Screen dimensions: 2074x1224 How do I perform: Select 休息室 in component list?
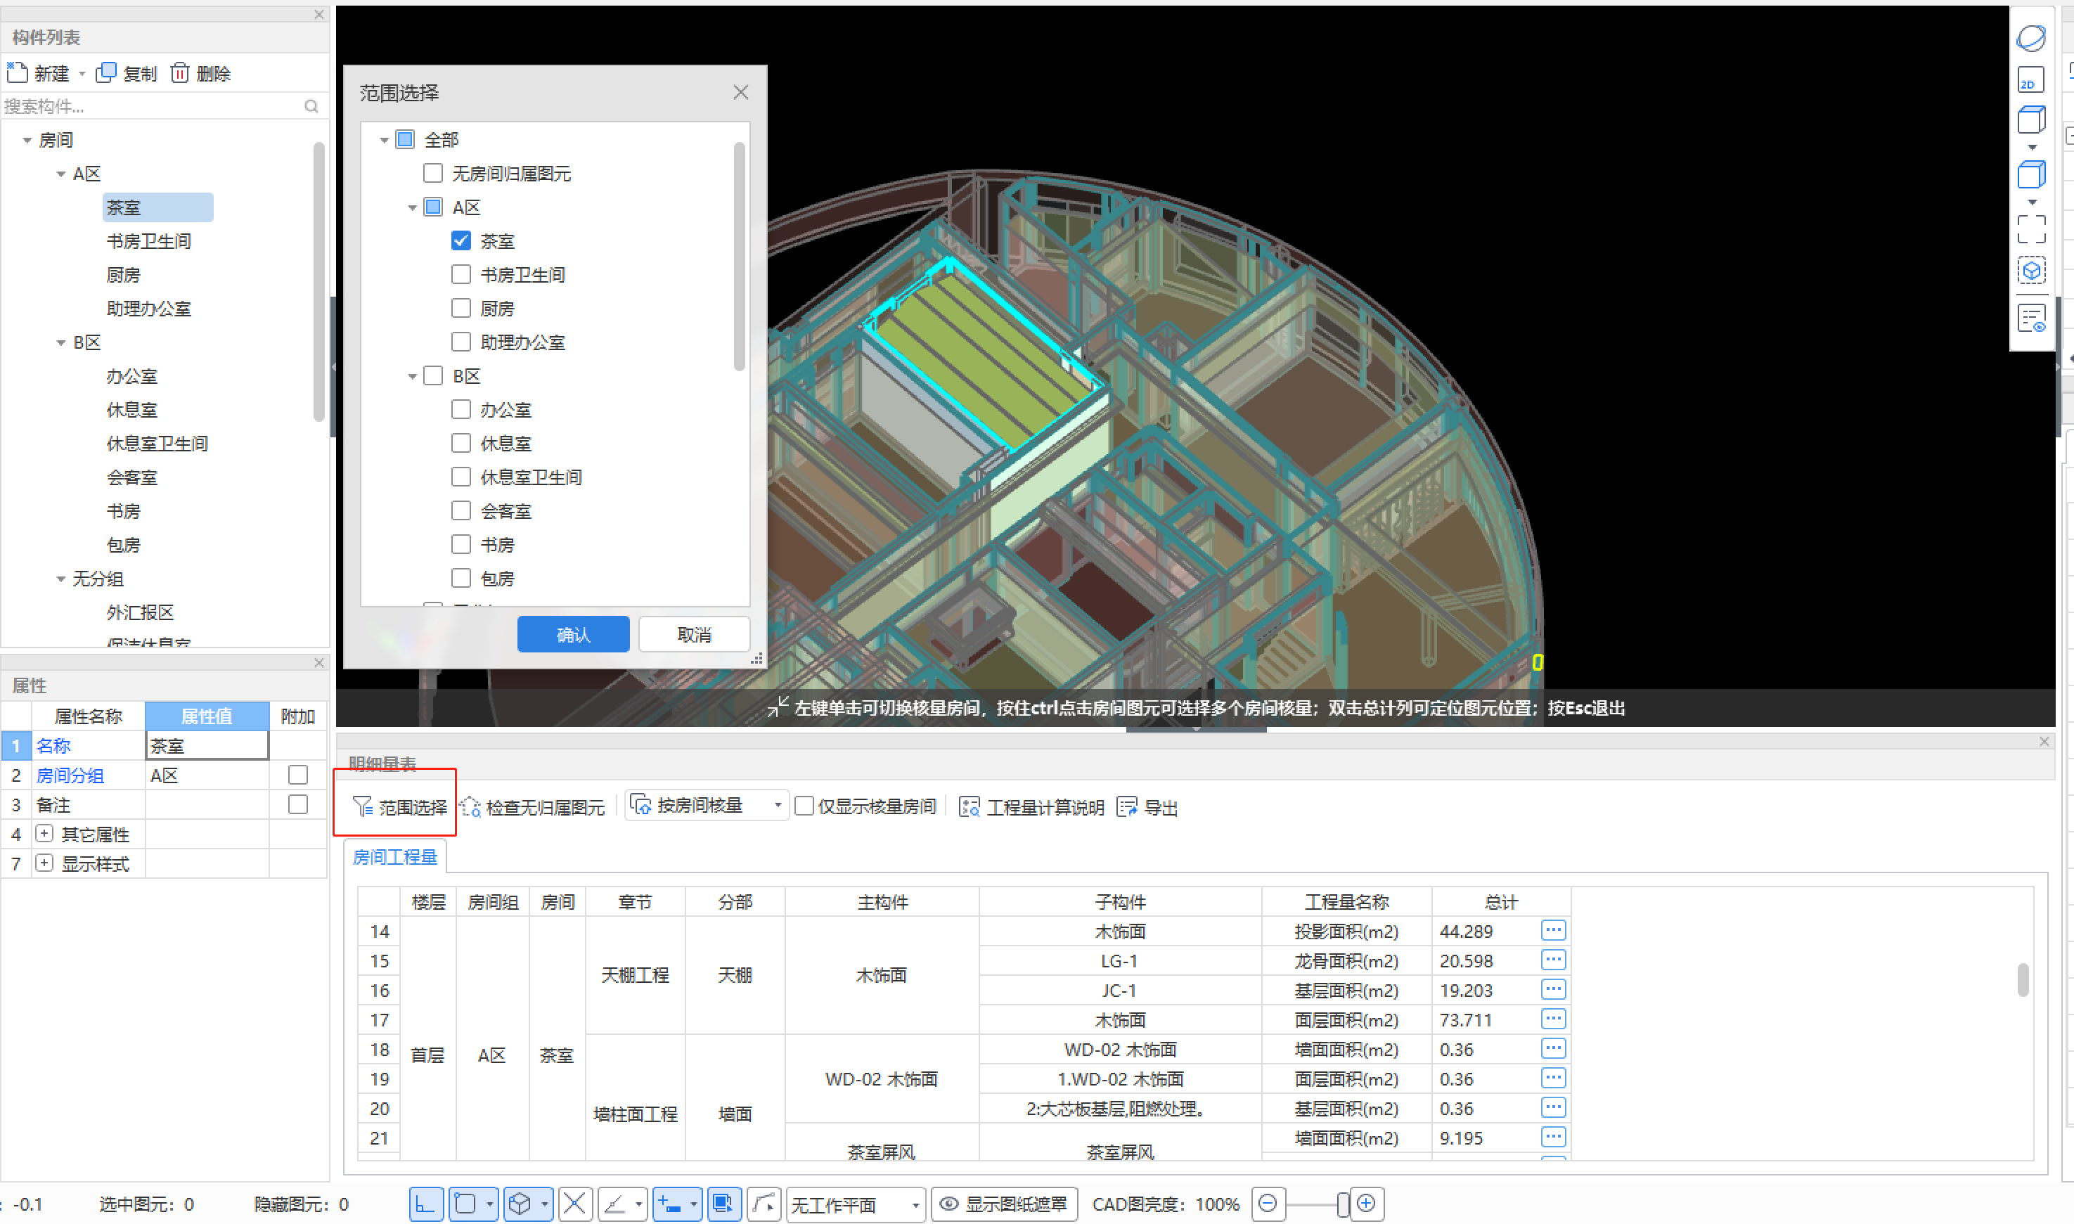132,410
